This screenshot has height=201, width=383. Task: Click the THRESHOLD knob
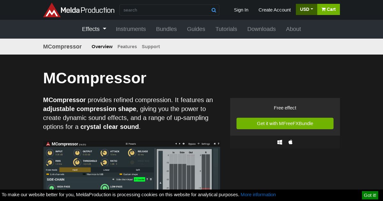coord(77,162)
